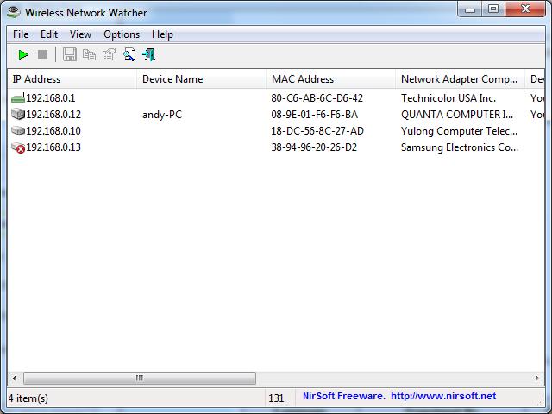Click the horizontal scrollbar thumb
Screen dimensions: 552x414
click(x=139, y=378)
